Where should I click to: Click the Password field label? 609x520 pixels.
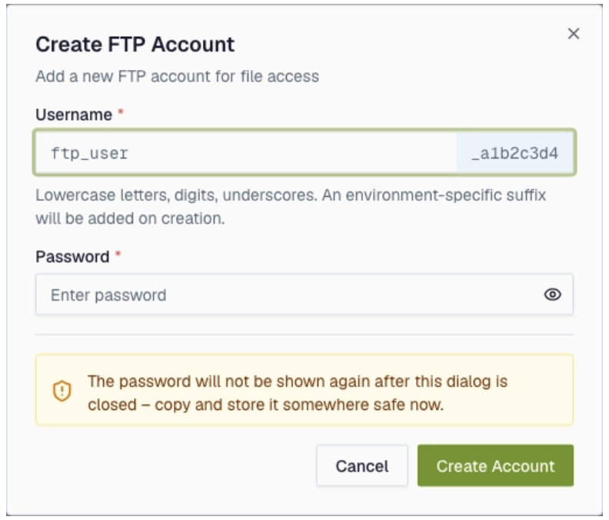72,257
